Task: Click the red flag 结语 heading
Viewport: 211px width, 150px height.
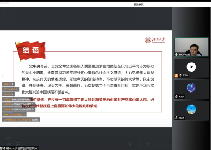Action: pyautogui.click(x=31, y=51)
